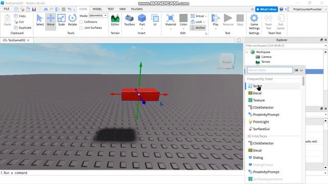This screenshot has height=184, width=328.
Task: Click the view orientation cube
Action: pos(227,61)
